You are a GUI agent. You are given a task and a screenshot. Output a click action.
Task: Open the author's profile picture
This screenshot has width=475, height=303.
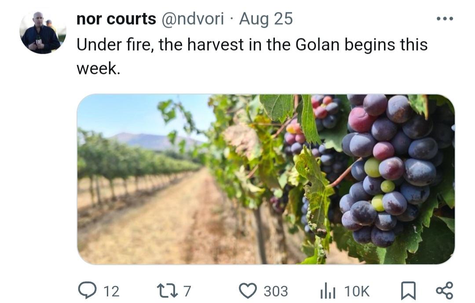[x=43, y=32]
